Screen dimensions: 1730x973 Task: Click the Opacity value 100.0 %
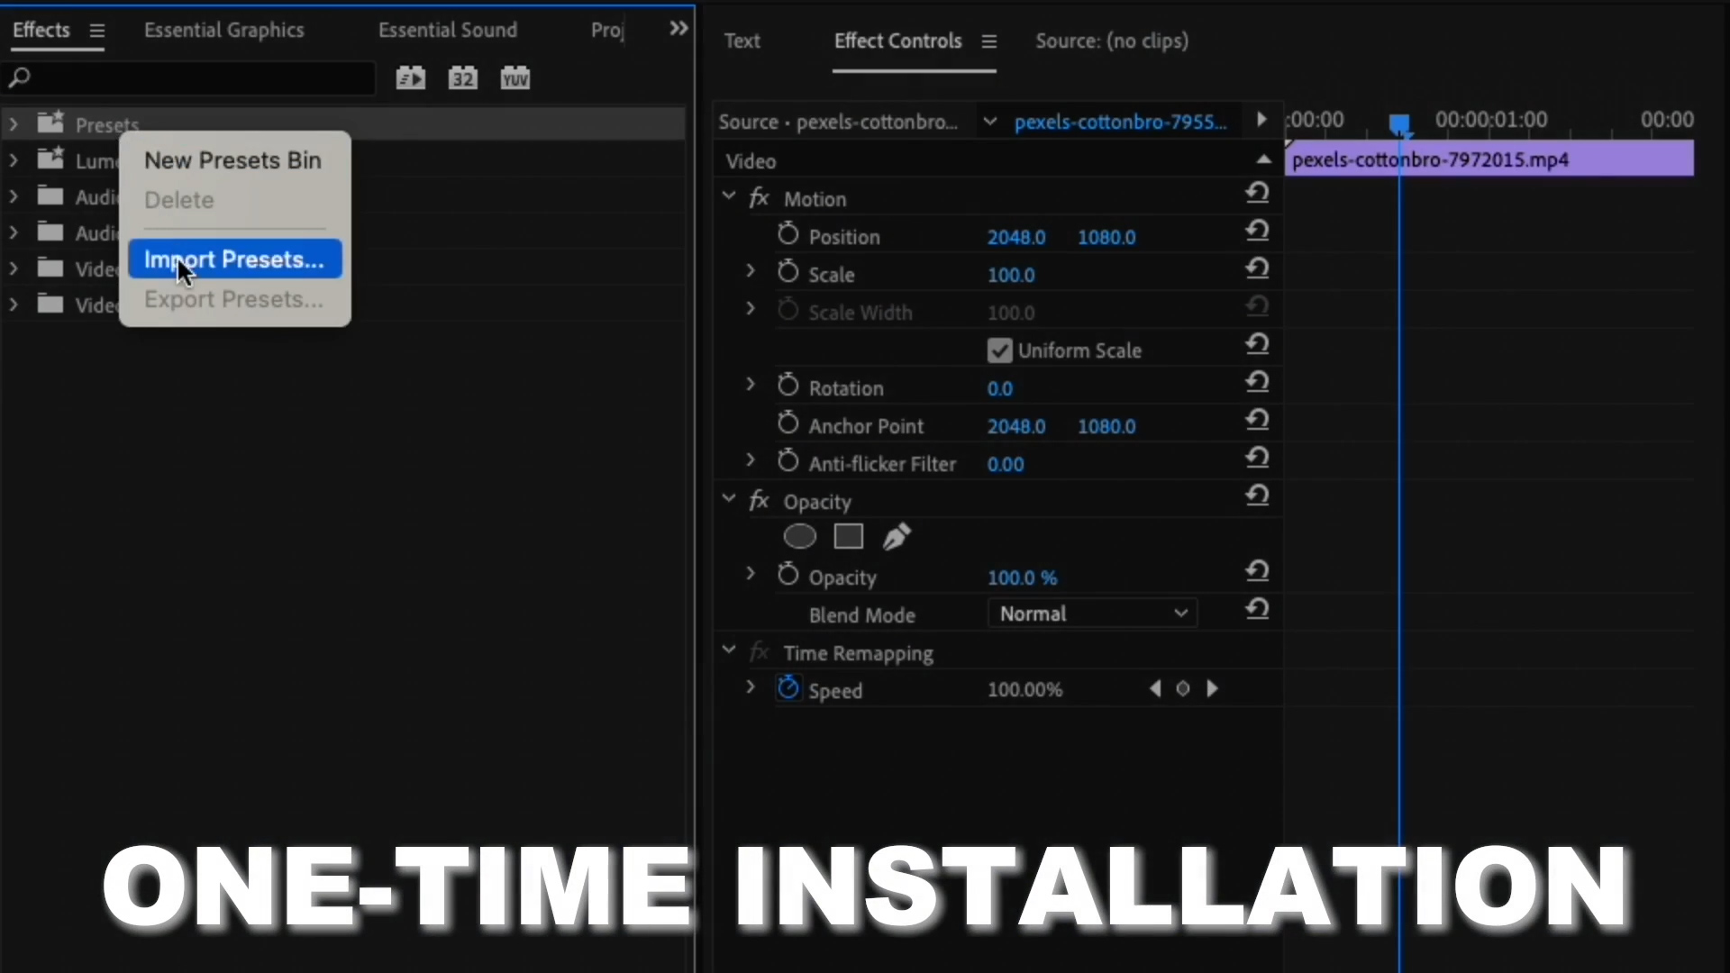(x=1022, y=577)
